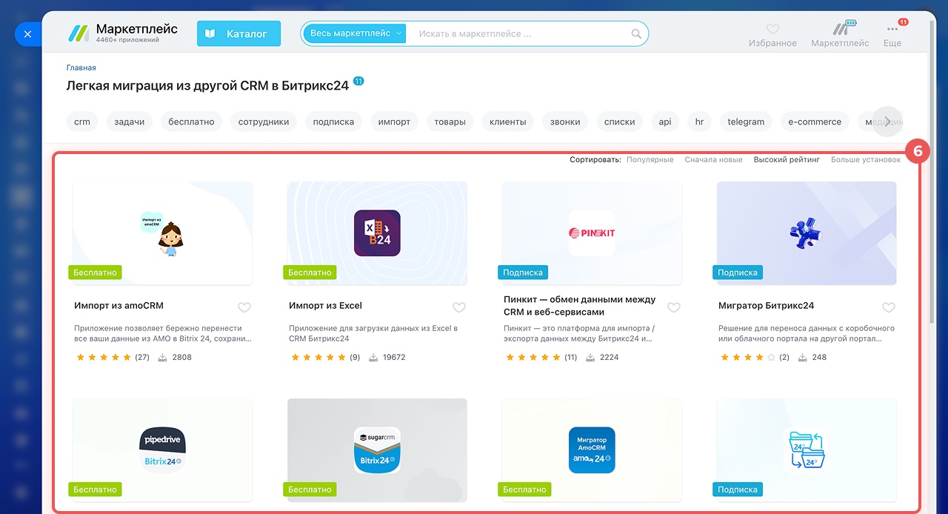Open the Импорт из amoCRM thumbnail

162,233
